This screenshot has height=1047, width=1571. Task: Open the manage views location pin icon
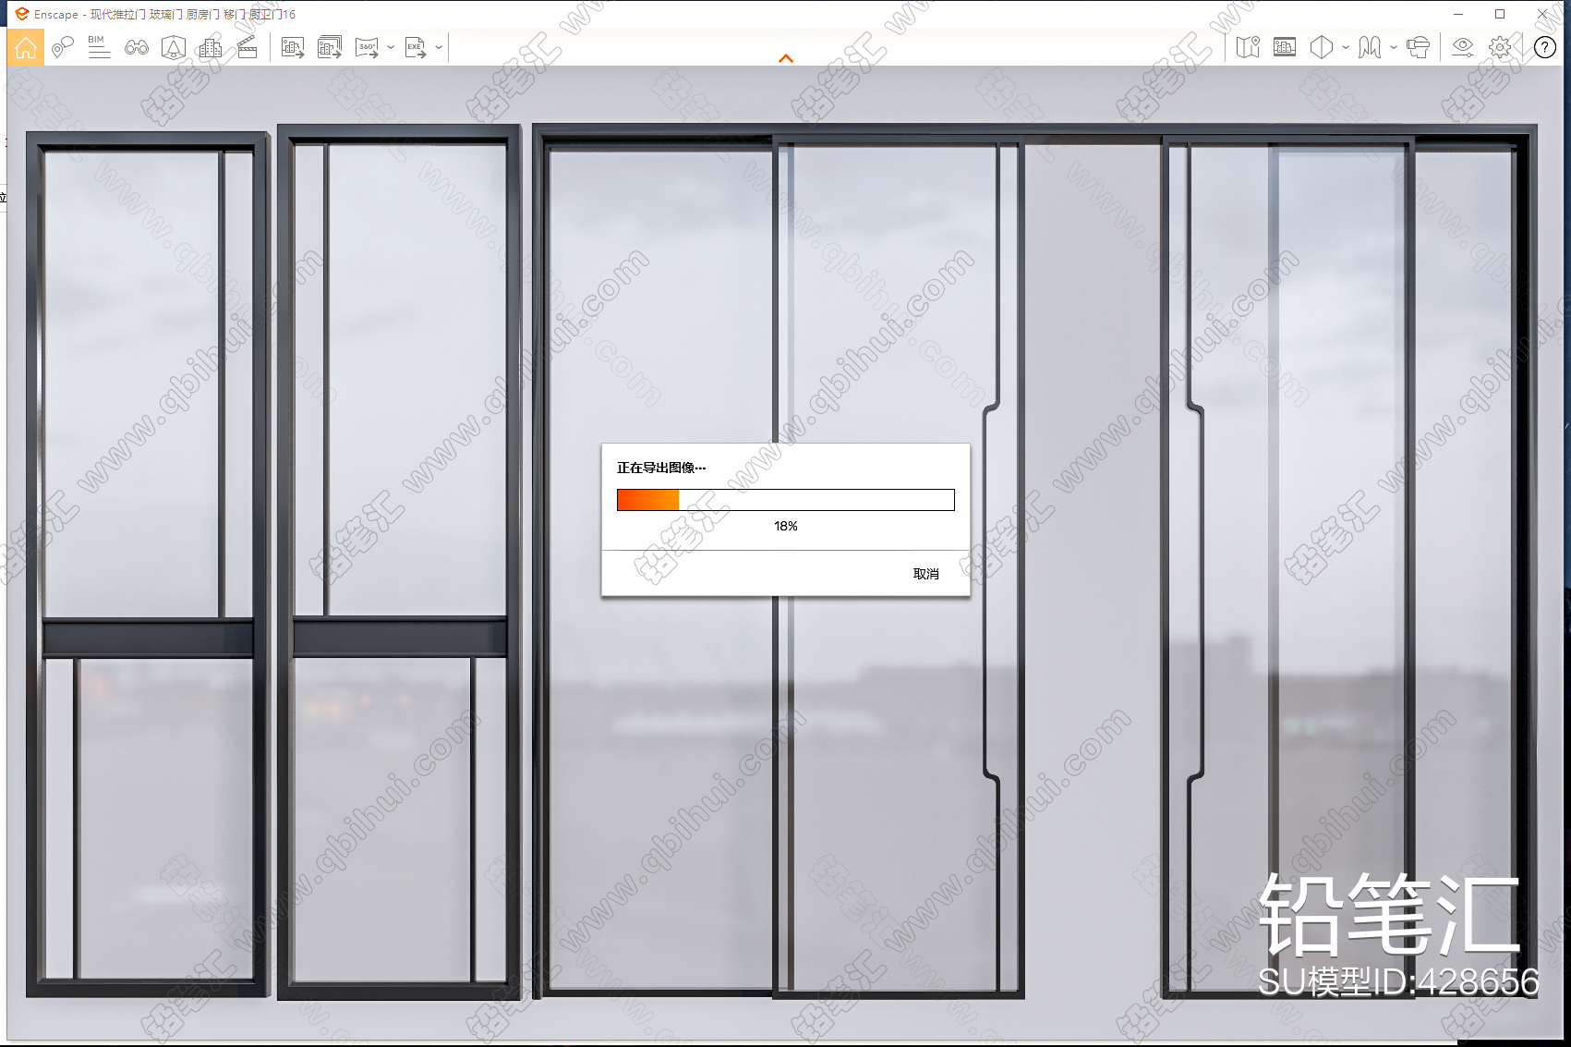[x=62, y=47]
